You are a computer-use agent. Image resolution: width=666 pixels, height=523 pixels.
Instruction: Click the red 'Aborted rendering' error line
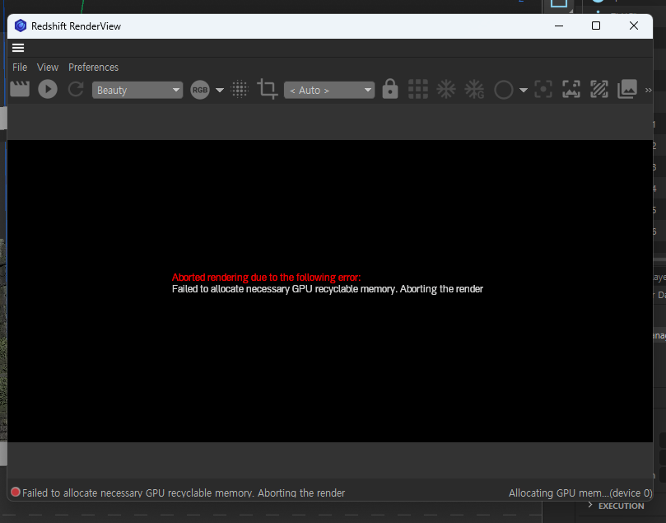(266, 278)
